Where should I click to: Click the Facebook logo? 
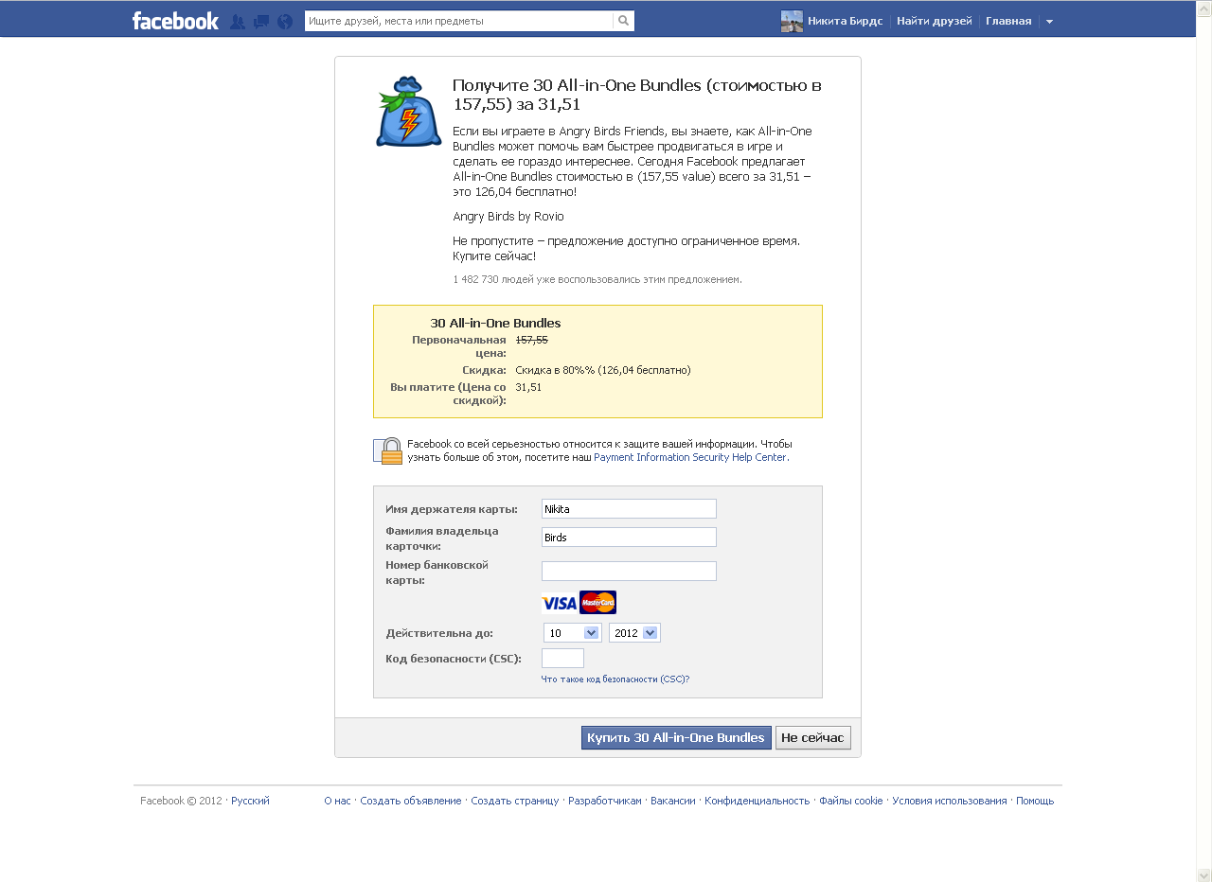[x=175, y=21]
